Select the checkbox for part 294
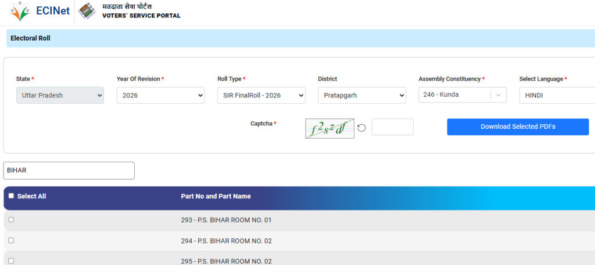The image size is (595, 265). pos(11,241)
